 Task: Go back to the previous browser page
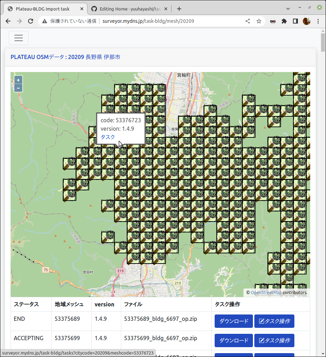[8, 21]
